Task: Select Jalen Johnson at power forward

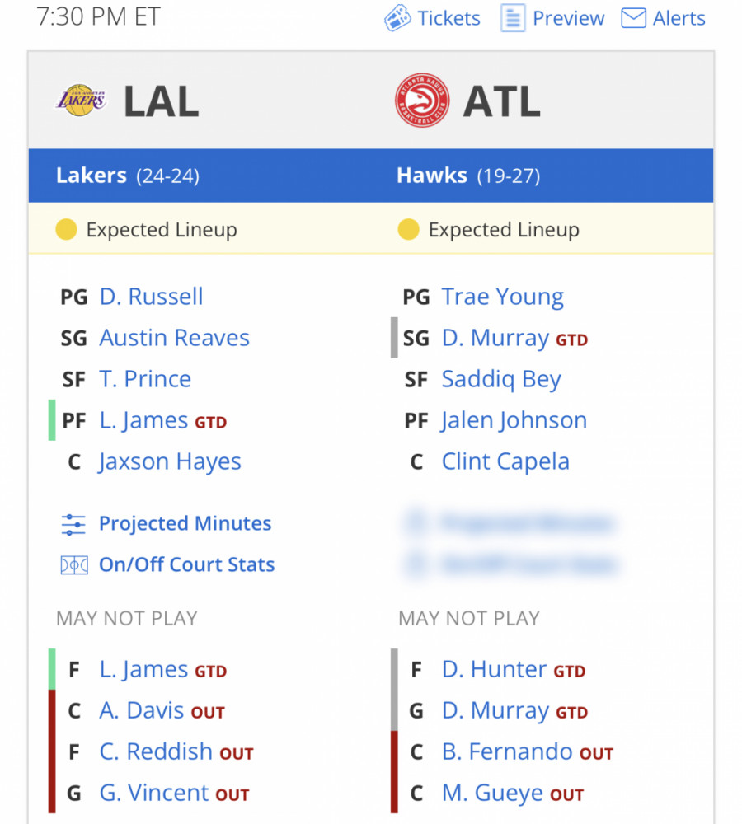Action: click(x=514, y=421)
